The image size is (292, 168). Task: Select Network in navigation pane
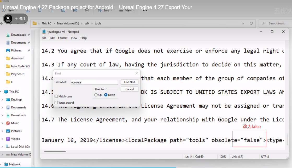pyautogui.click(x=12, y=164)
